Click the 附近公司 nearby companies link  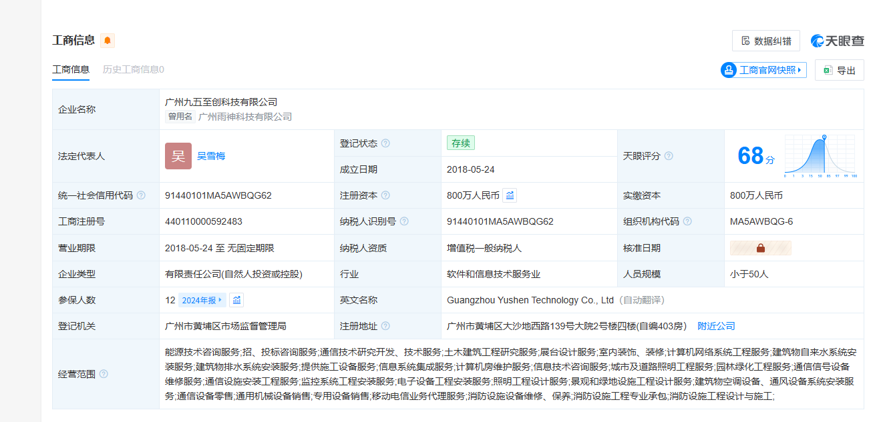[716, 326]
